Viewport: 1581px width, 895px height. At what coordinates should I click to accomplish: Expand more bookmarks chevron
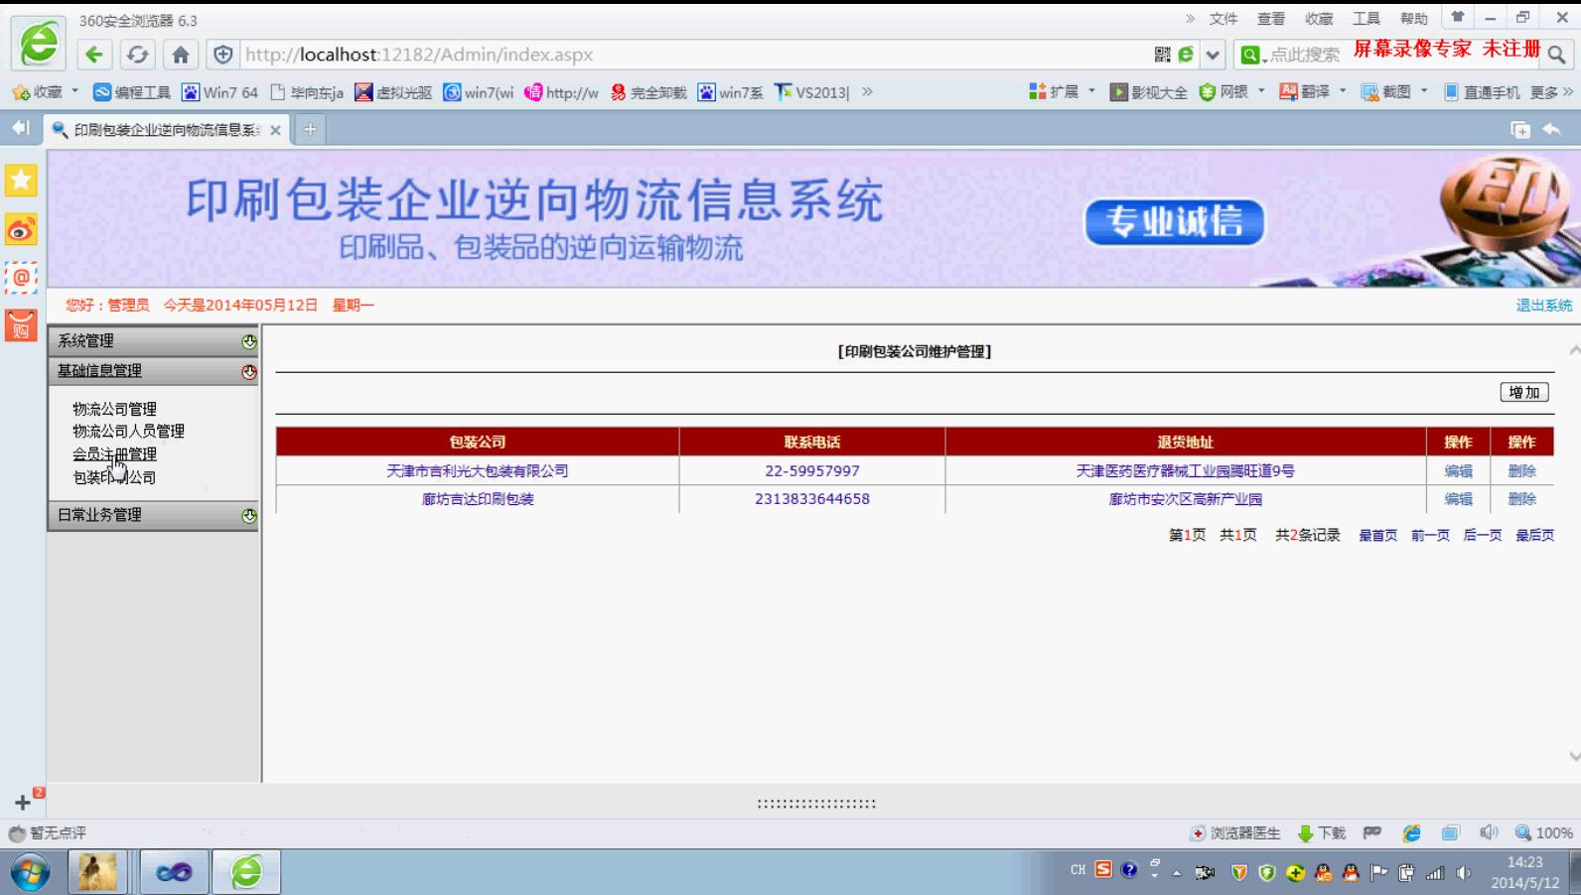click(867, 91)
